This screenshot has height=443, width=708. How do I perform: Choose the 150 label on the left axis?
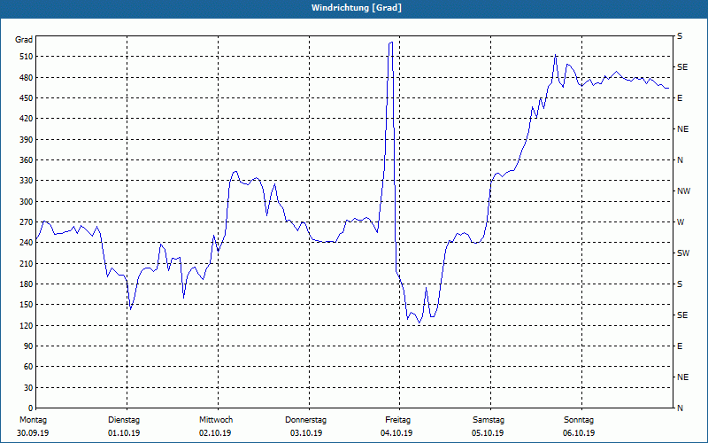pos(27,304)
